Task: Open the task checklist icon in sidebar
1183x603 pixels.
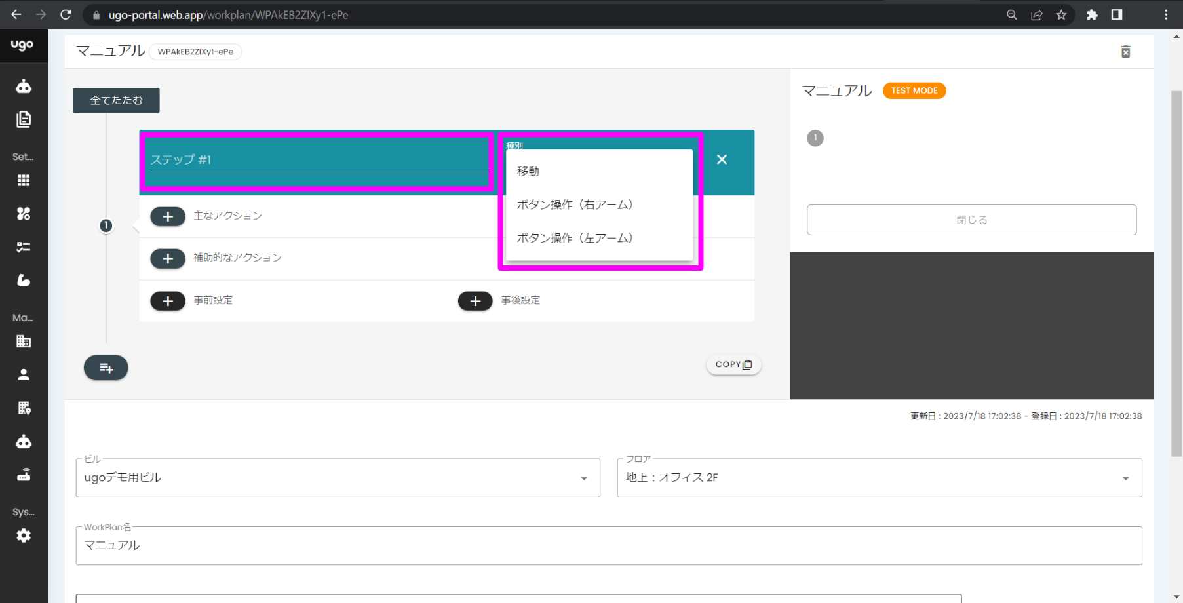Action: click(x=24, y=247)
